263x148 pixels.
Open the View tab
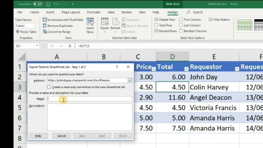click(x=142, y=12)
